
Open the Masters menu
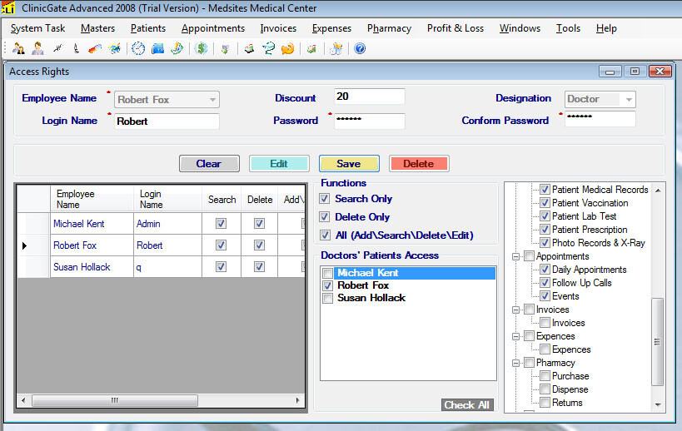point(98,28)
